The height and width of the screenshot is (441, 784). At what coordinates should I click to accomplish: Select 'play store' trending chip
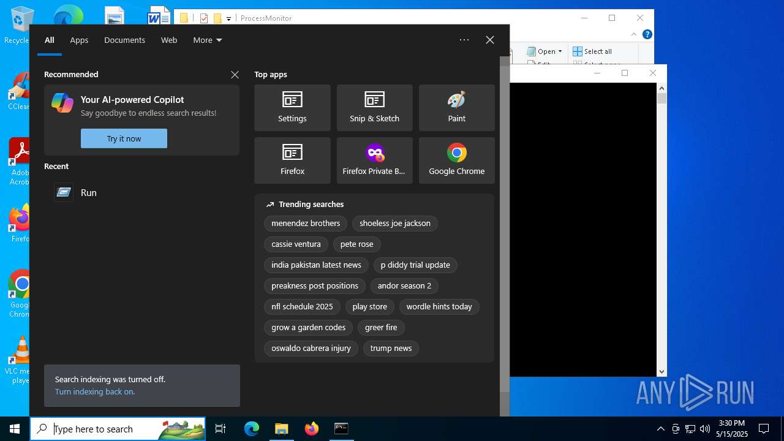coord(370,307)
